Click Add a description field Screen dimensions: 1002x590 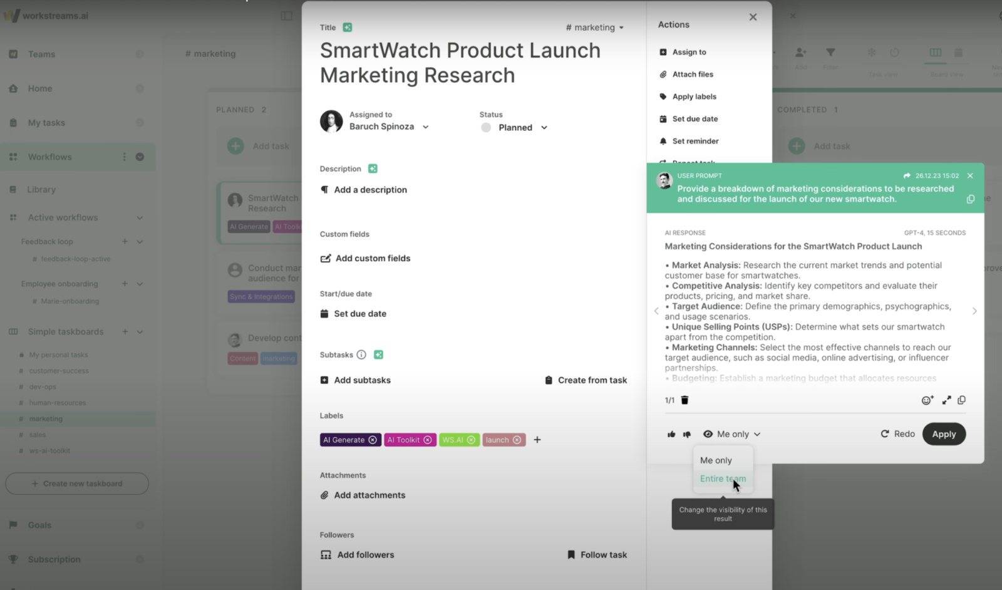370,190
